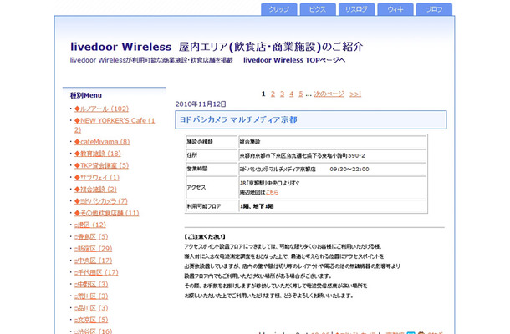Select the ルノアール (102) category
The height and width of the screenshot is (334, 510).
tap(101, 109)
